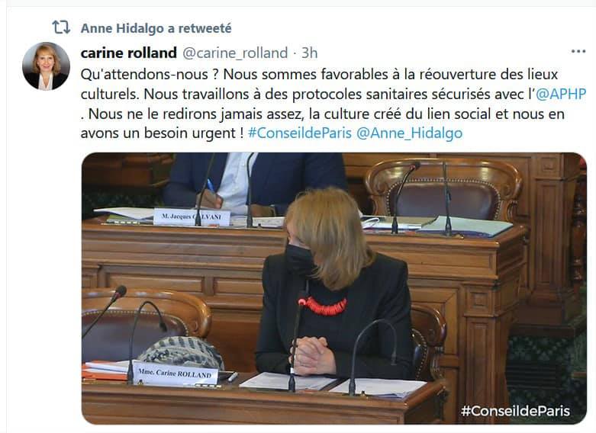Viewport: 596px width, 433px height.
Task: Click the checkered scarf on the desk
Action: (182, 352)
